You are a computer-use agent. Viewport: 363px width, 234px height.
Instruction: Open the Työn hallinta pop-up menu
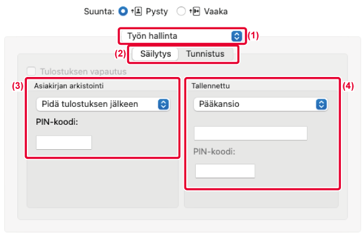(182, 36)
